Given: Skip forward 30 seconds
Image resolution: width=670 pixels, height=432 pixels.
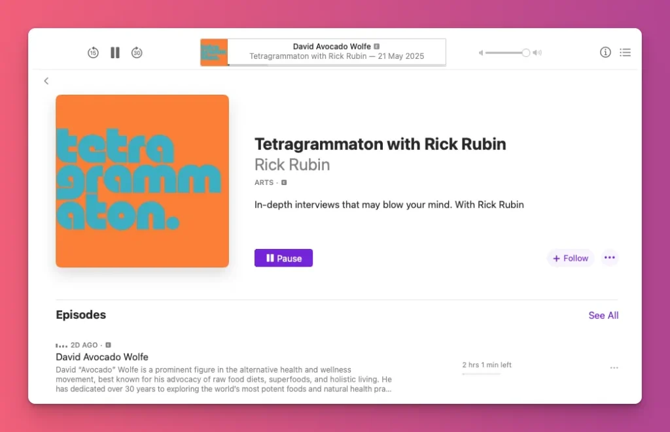Looking at the screenshot, I should click(x=137, y=52).
